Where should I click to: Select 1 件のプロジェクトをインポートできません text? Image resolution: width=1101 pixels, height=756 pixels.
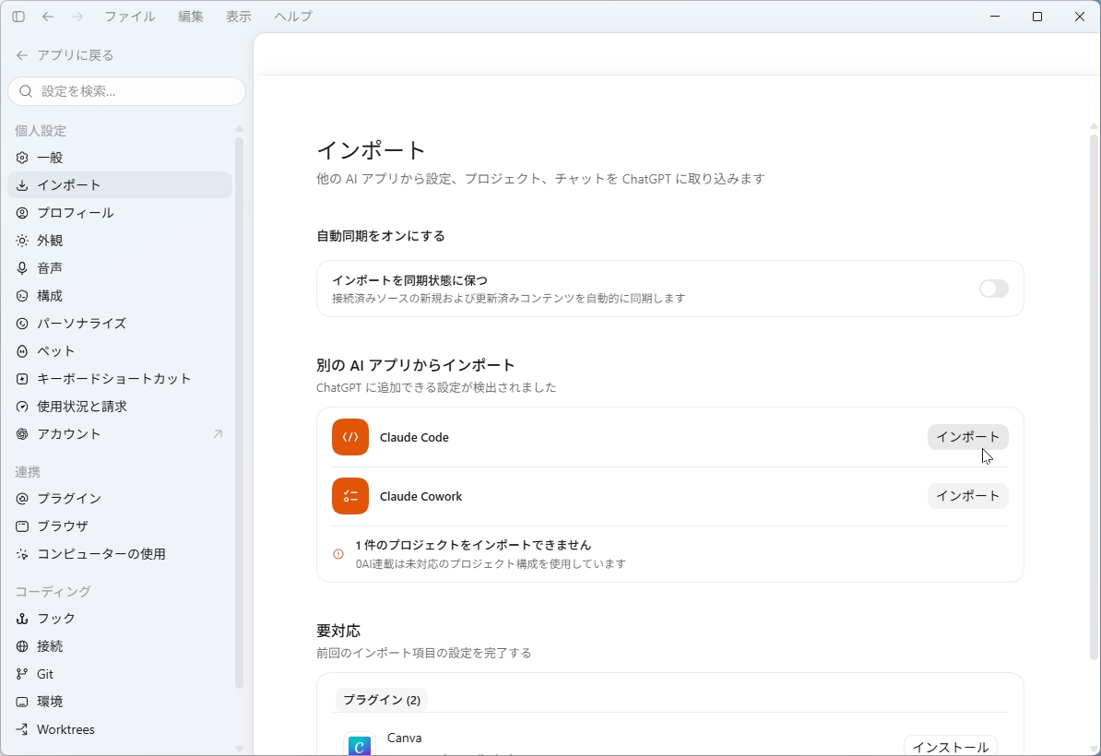[x=473, y=546]
